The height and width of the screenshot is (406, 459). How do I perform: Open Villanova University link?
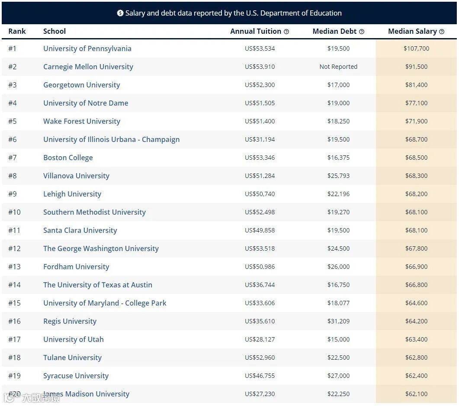pyautogui.click(x=77, y=176)
